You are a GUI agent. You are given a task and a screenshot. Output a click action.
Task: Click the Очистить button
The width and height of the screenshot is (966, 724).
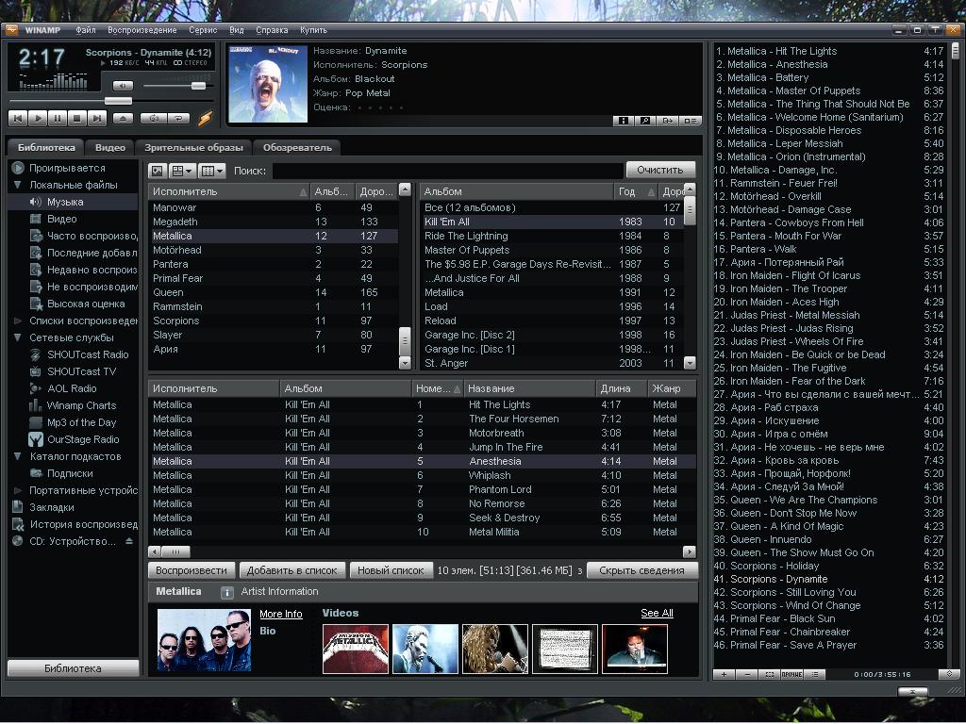tap(659, 170)
